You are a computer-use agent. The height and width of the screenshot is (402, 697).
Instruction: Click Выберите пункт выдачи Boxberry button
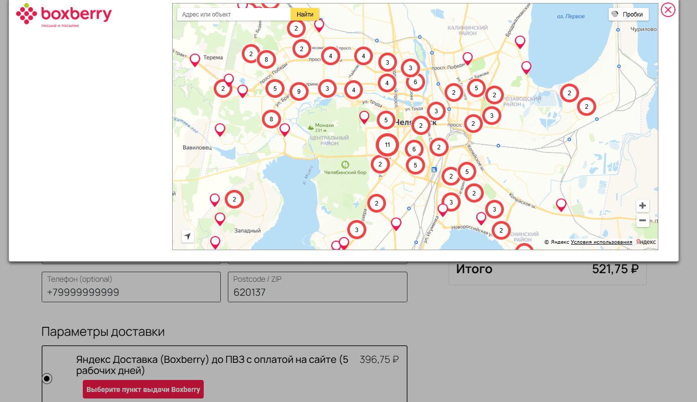[143, 389]
